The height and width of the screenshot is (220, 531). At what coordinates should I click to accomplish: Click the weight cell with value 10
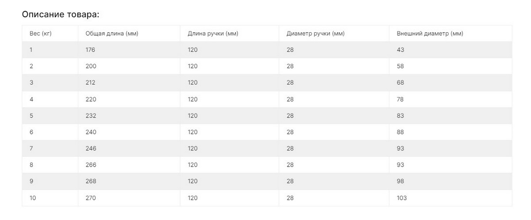pos(33,198)
